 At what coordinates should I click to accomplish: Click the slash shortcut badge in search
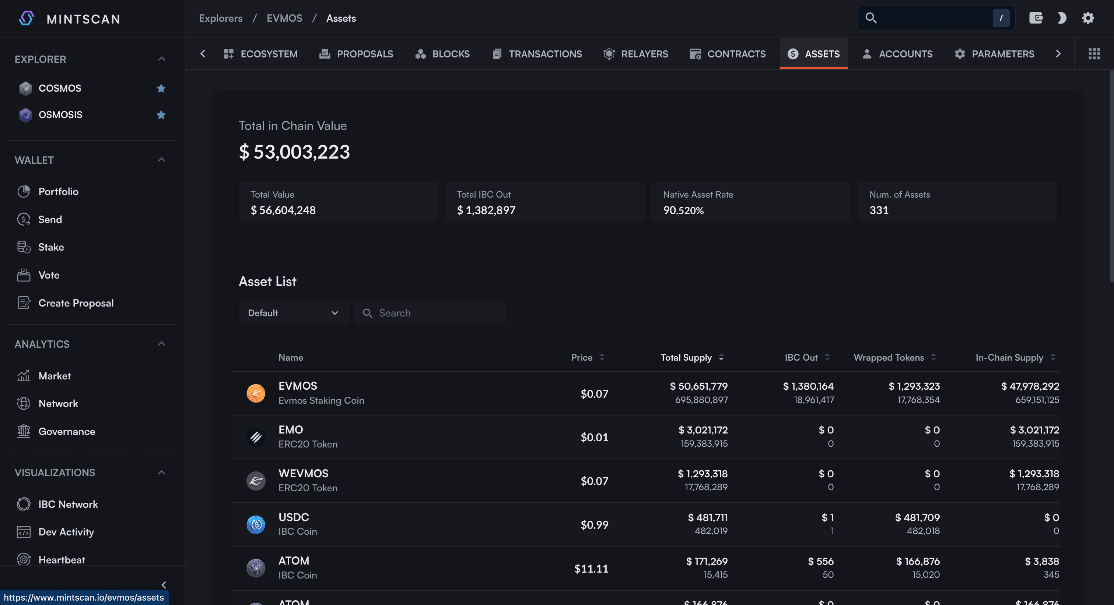click(x=1001, y=18)
